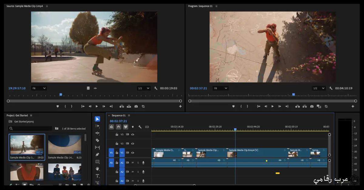Screen dimensions: 364x190
Task: Switch to the Sequence 01 timeline tab
Action: pos(119,115)
